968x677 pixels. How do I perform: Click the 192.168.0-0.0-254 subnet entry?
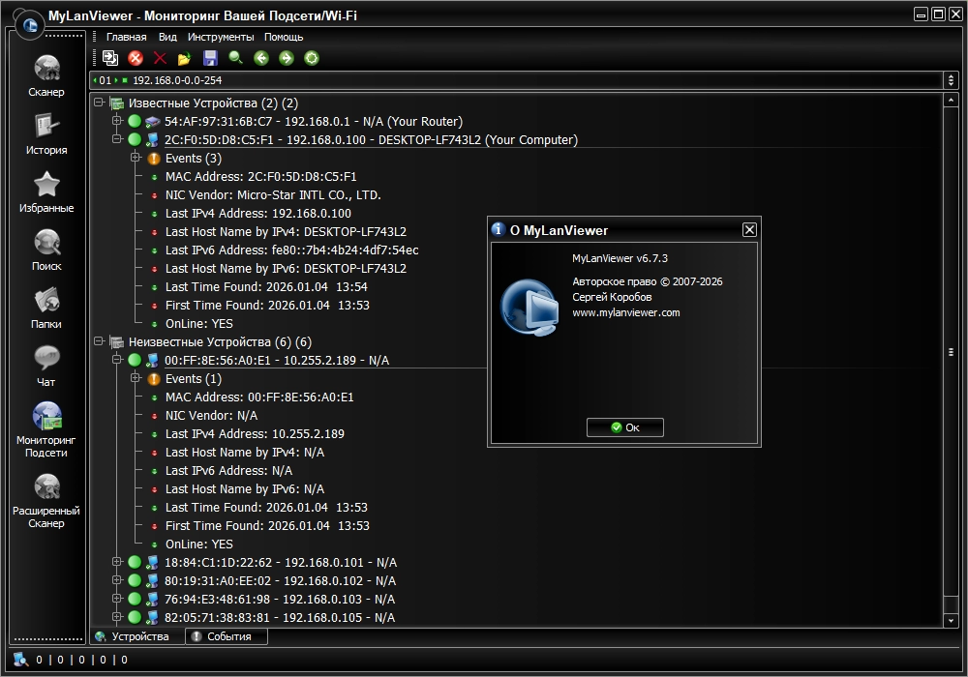176,80
